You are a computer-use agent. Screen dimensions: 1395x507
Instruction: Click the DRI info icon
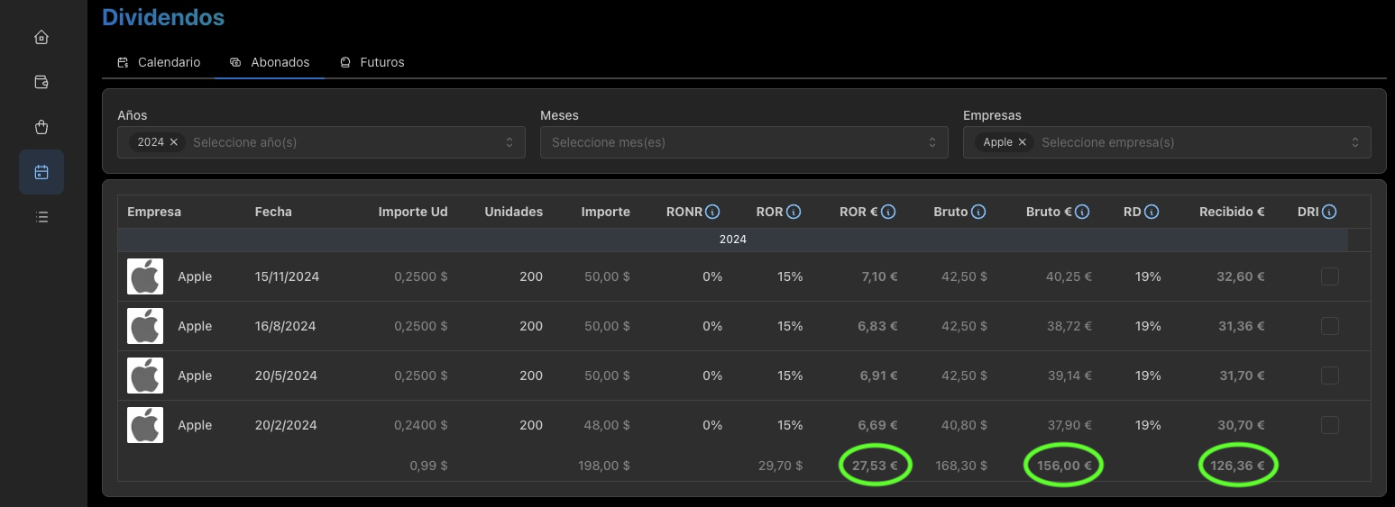point(1329,213)
